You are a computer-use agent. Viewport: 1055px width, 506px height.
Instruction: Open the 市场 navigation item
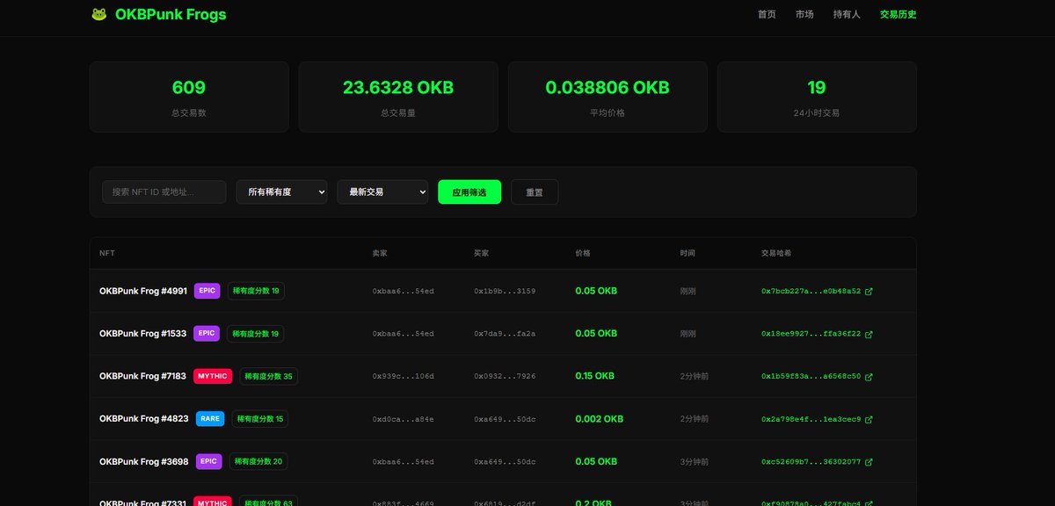tap(804, 14)
